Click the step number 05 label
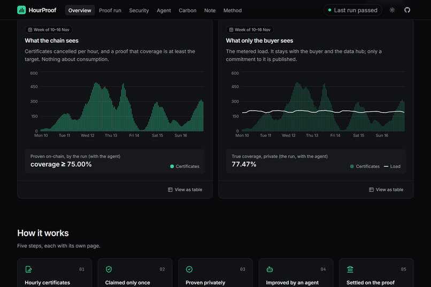The height and width of the screenshot is (287, 431). pyautogui.click(x=403, y=269)
